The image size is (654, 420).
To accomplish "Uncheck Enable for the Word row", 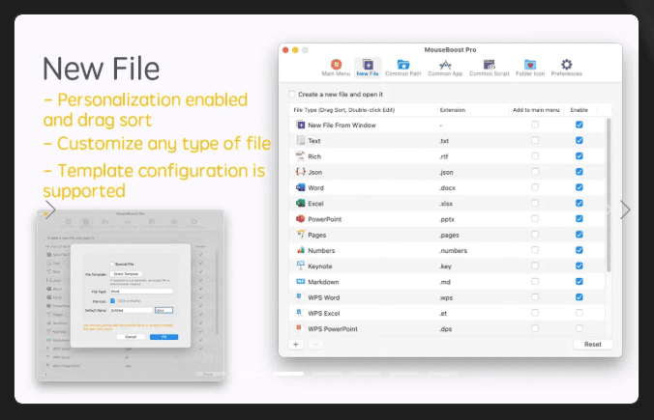I will click(579, 187).
